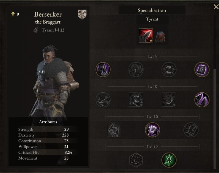The width and height of the screenshot is (219, 173).
Task: Pick the greyed-out third Lvl 5 skill
Action: (169, 69)
